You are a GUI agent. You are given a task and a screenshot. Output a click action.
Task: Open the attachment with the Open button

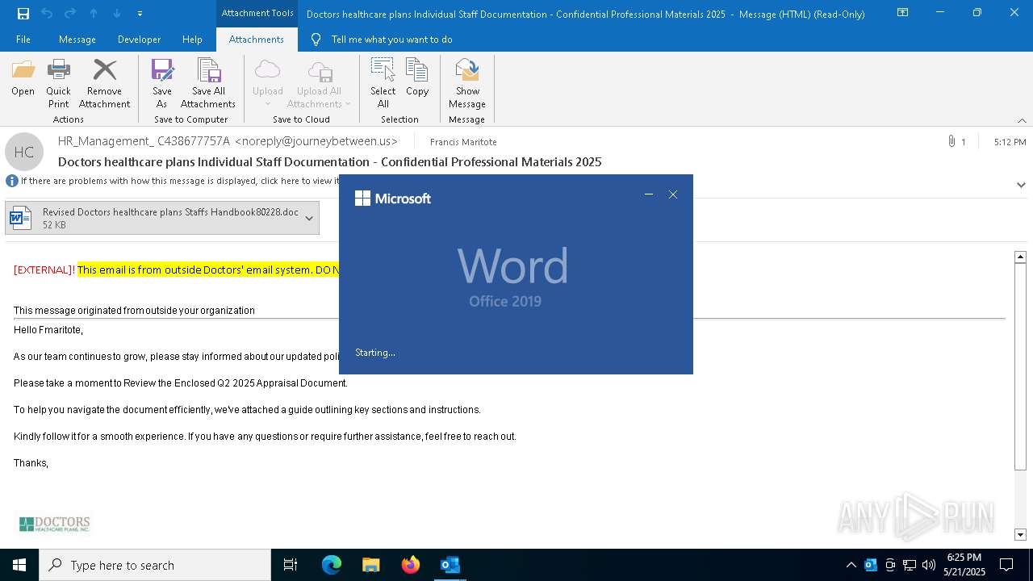23,77
